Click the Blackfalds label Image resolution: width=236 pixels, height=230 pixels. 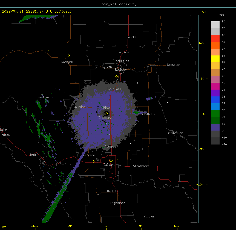(121, 61)
